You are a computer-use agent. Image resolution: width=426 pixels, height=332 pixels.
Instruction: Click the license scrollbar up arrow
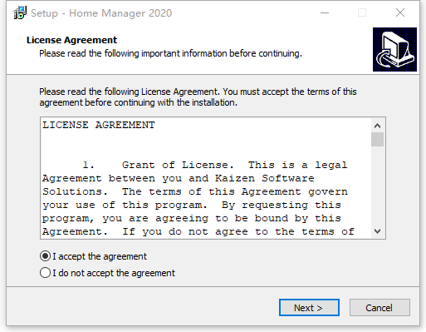pos(377,126)
